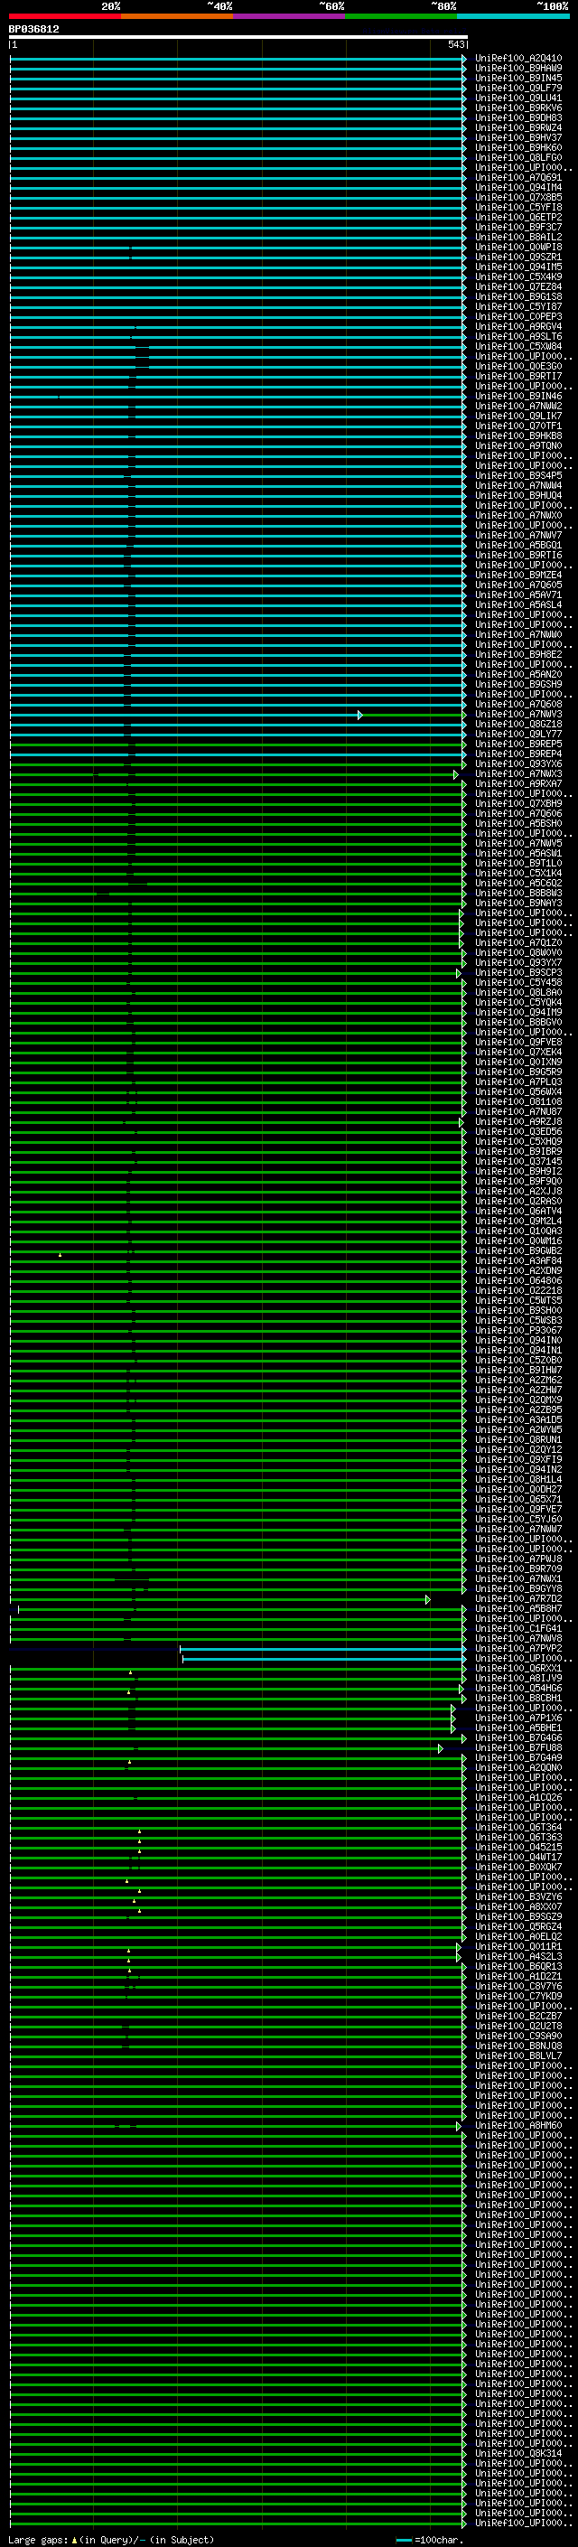Image resolution: width=578 pixels, height=2547 pixels.
Task: Select the UniRef100_Q94IM4 entry
Action: pos(517,188)
